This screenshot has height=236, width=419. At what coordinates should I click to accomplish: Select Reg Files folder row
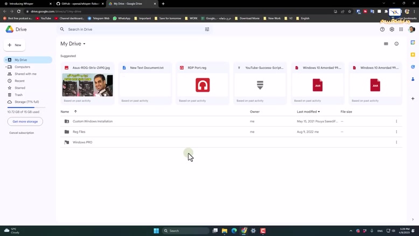[231, 132]
